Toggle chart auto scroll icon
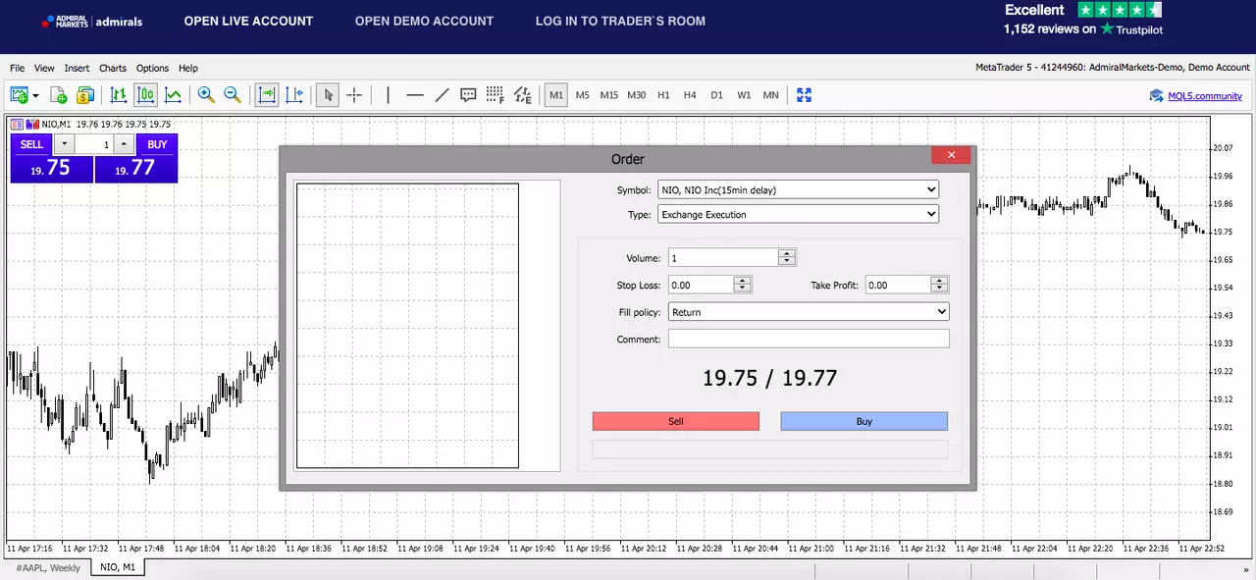 267,95
